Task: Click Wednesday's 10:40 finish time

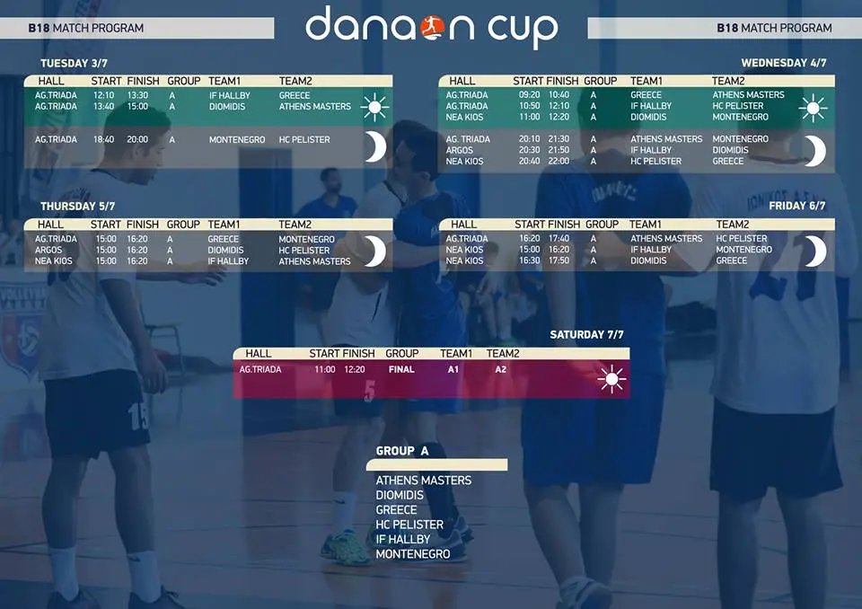Action: (x=559, y=94)
